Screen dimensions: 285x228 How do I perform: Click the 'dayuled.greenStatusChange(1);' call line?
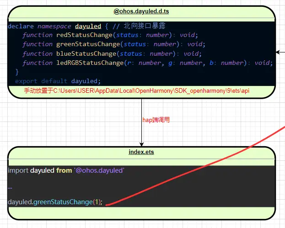pos(55,202)
